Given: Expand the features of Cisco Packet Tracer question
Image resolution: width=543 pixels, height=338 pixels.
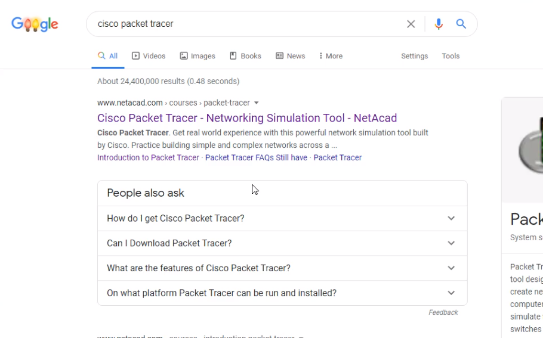Looking at the screenshot, I should (282, 268).
